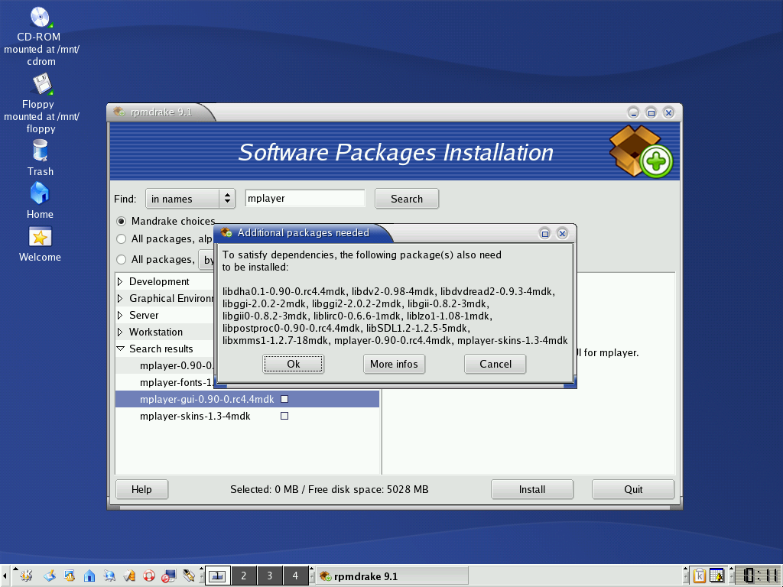Select the All packages by radio option

122,260
